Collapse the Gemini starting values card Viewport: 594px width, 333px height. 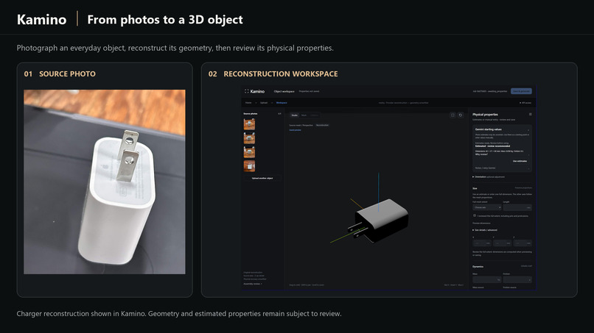click(x=528, y=129)
